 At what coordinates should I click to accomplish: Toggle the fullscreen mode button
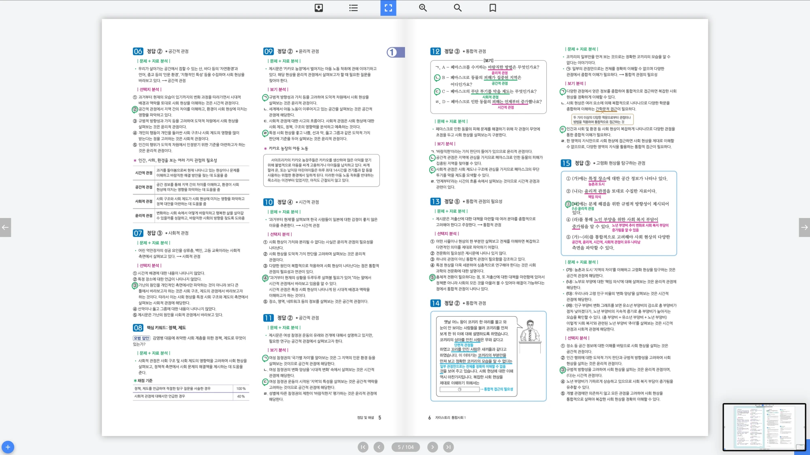point(388,8)
